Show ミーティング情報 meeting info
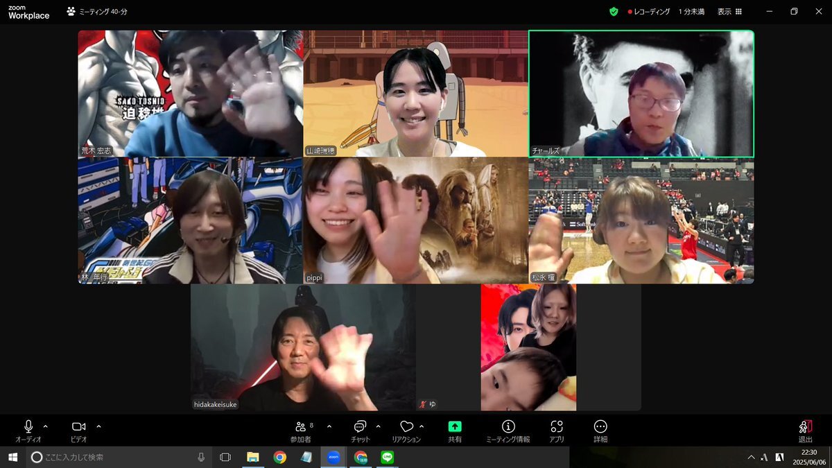Screen dimensions: 832x468 (x=508, y=431)
